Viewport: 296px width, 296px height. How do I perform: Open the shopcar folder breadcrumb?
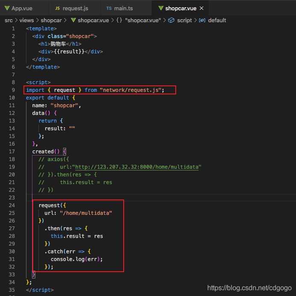(51, 20)
